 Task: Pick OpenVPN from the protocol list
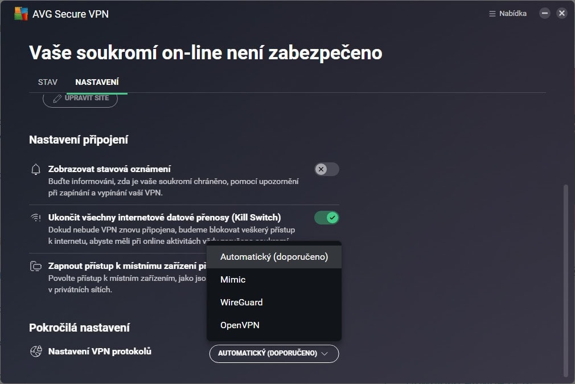(239, 325)
